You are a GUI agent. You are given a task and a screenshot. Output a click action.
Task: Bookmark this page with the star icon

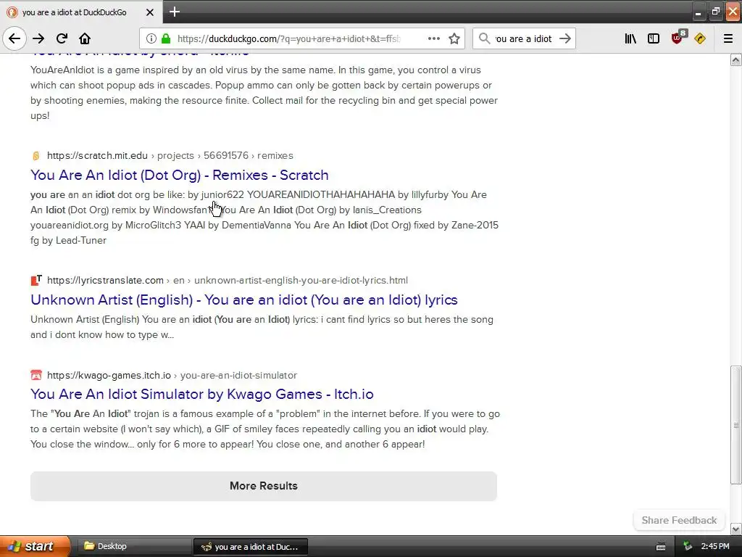(454, 38)
